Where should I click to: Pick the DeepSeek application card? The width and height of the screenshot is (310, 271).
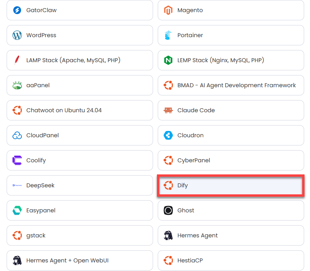[x=80, y=185]
